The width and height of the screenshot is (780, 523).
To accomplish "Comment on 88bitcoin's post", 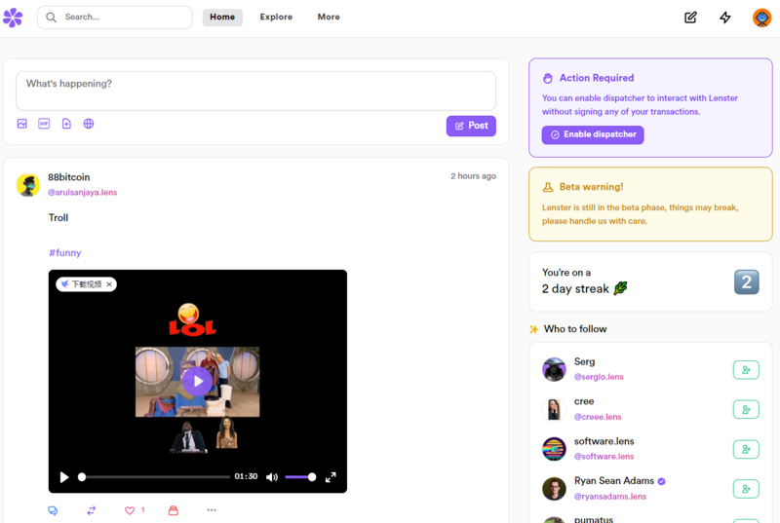I will pyautogui.click(x=53, y=510).
